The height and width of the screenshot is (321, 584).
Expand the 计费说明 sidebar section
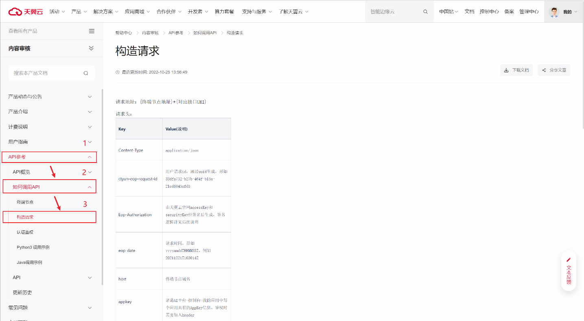(x=90, y=127)
